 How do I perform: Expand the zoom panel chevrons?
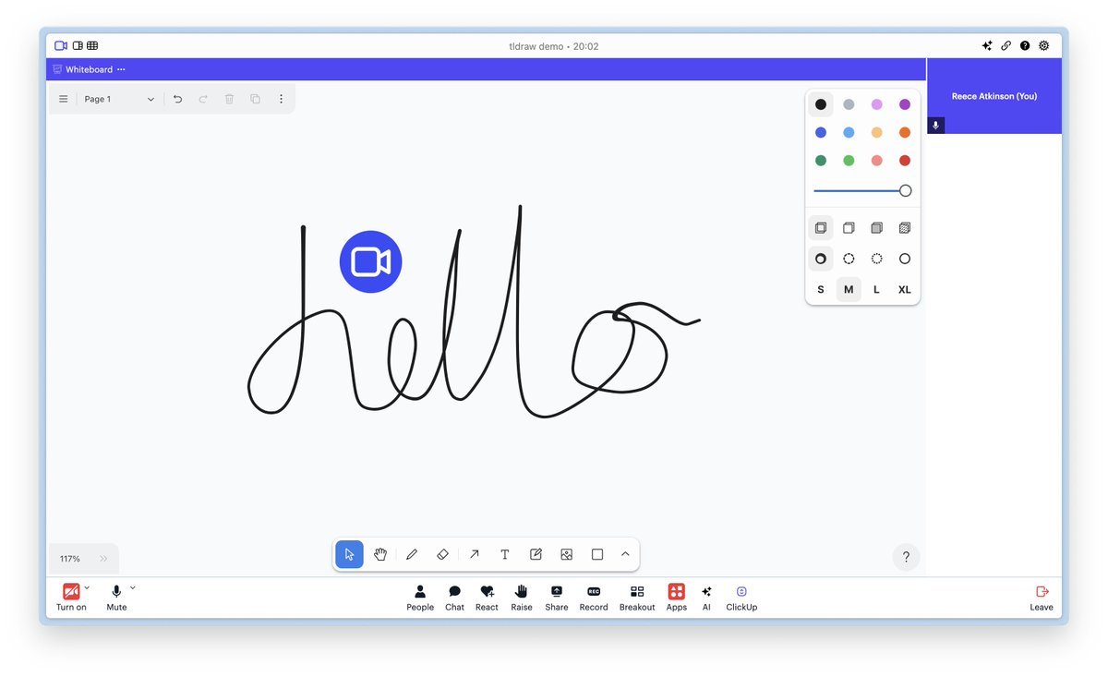(x=103, y=559)
